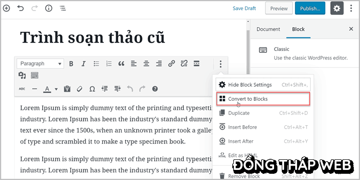Screen dimensions: 360x180
Task: Click Remove Block option
Action: tap(263, 176)
